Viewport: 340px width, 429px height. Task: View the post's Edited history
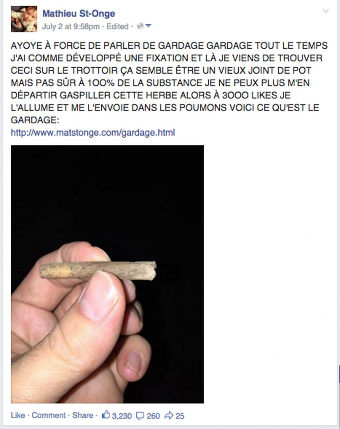117,26
